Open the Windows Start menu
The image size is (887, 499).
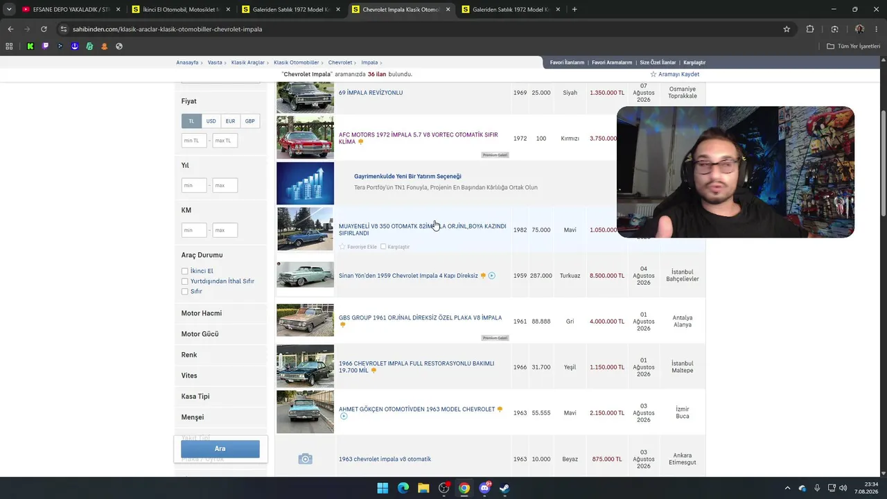383,488
